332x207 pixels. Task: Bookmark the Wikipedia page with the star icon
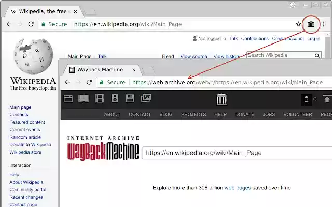click(x=298, y=24)
